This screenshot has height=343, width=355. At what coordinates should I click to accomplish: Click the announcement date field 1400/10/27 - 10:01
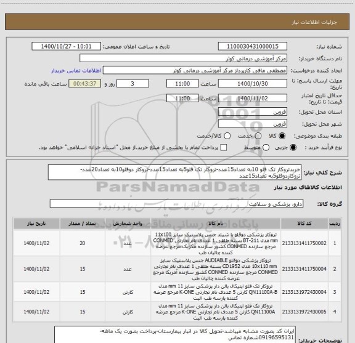67,46
